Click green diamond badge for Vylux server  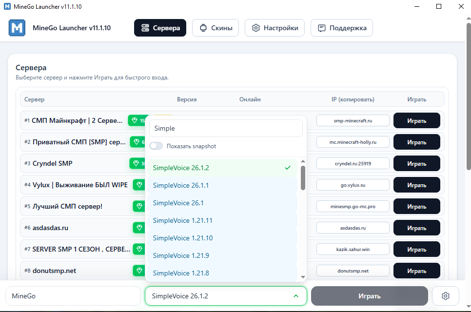coord(139,185)
